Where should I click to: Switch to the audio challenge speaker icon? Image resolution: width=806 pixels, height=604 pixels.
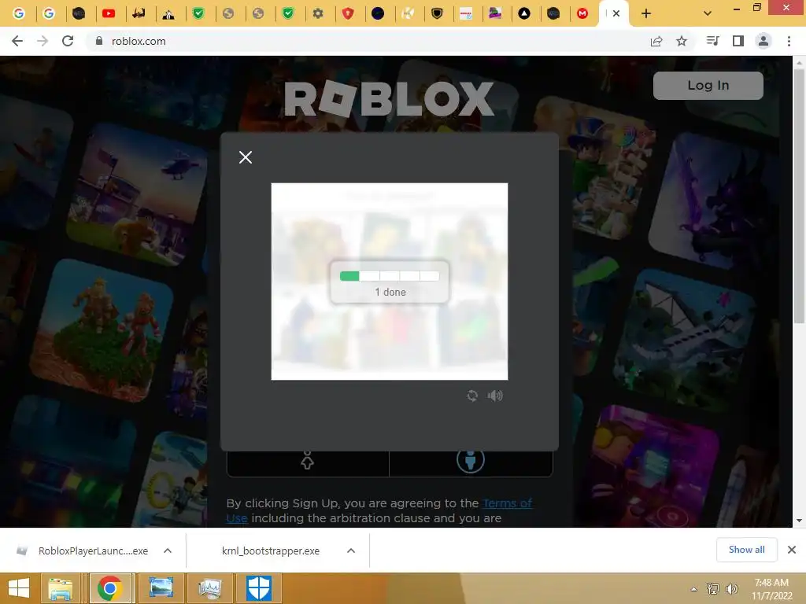[x=495, y=396]
